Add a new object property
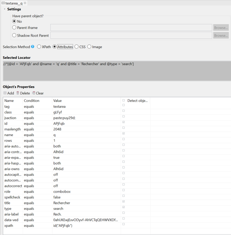The image size is (231, 235). click(x=9, y=93)
